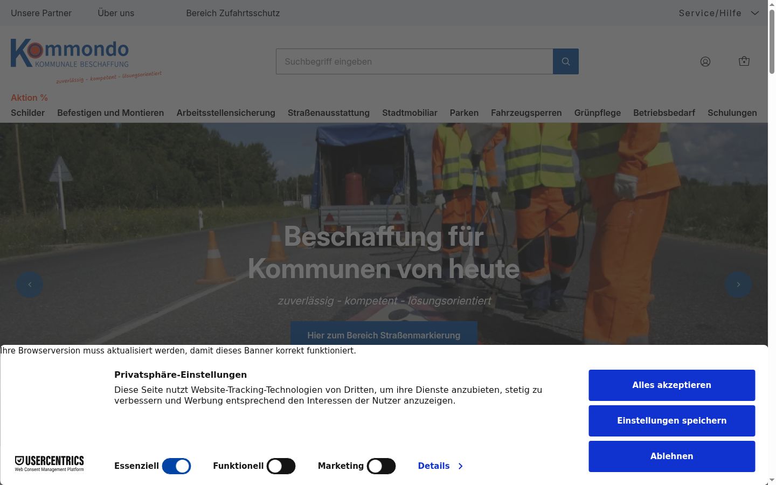
Task: Click the Kommondo logo
Action: pyautogui.click(x=86, y=61)
